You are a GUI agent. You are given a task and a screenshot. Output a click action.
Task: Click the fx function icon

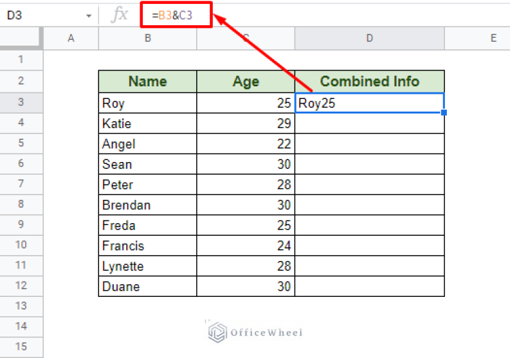click(119, 15)
